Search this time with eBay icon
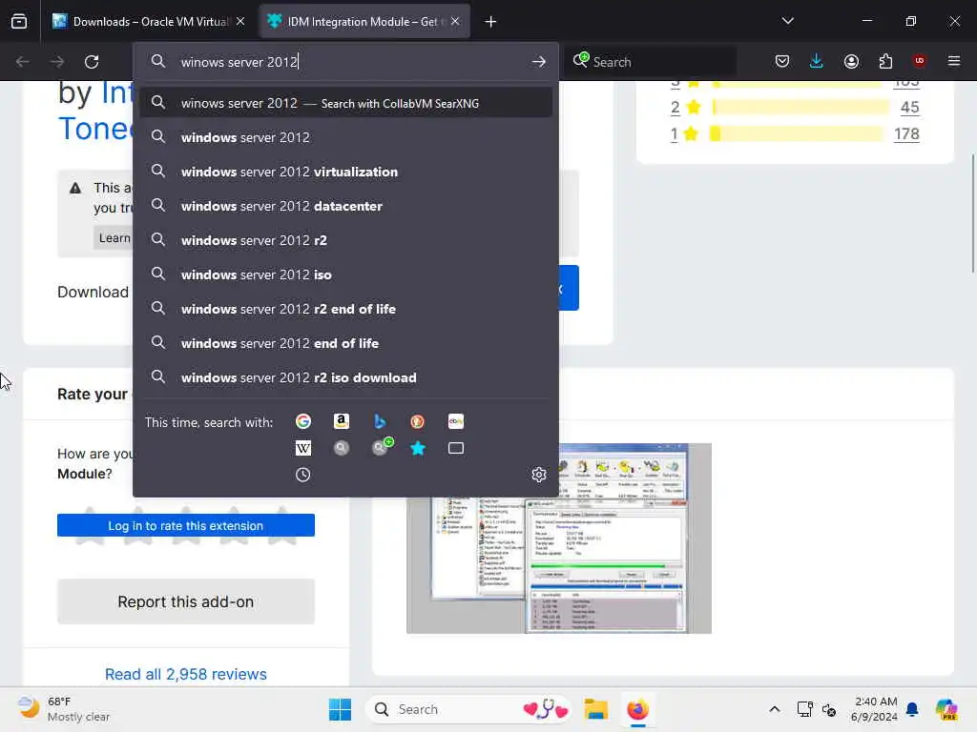Screen dimensions: 977x732 (455, 421)
